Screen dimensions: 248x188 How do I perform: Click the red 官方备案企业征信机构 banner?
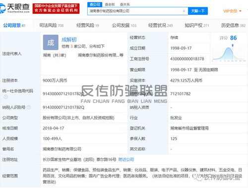56,8
